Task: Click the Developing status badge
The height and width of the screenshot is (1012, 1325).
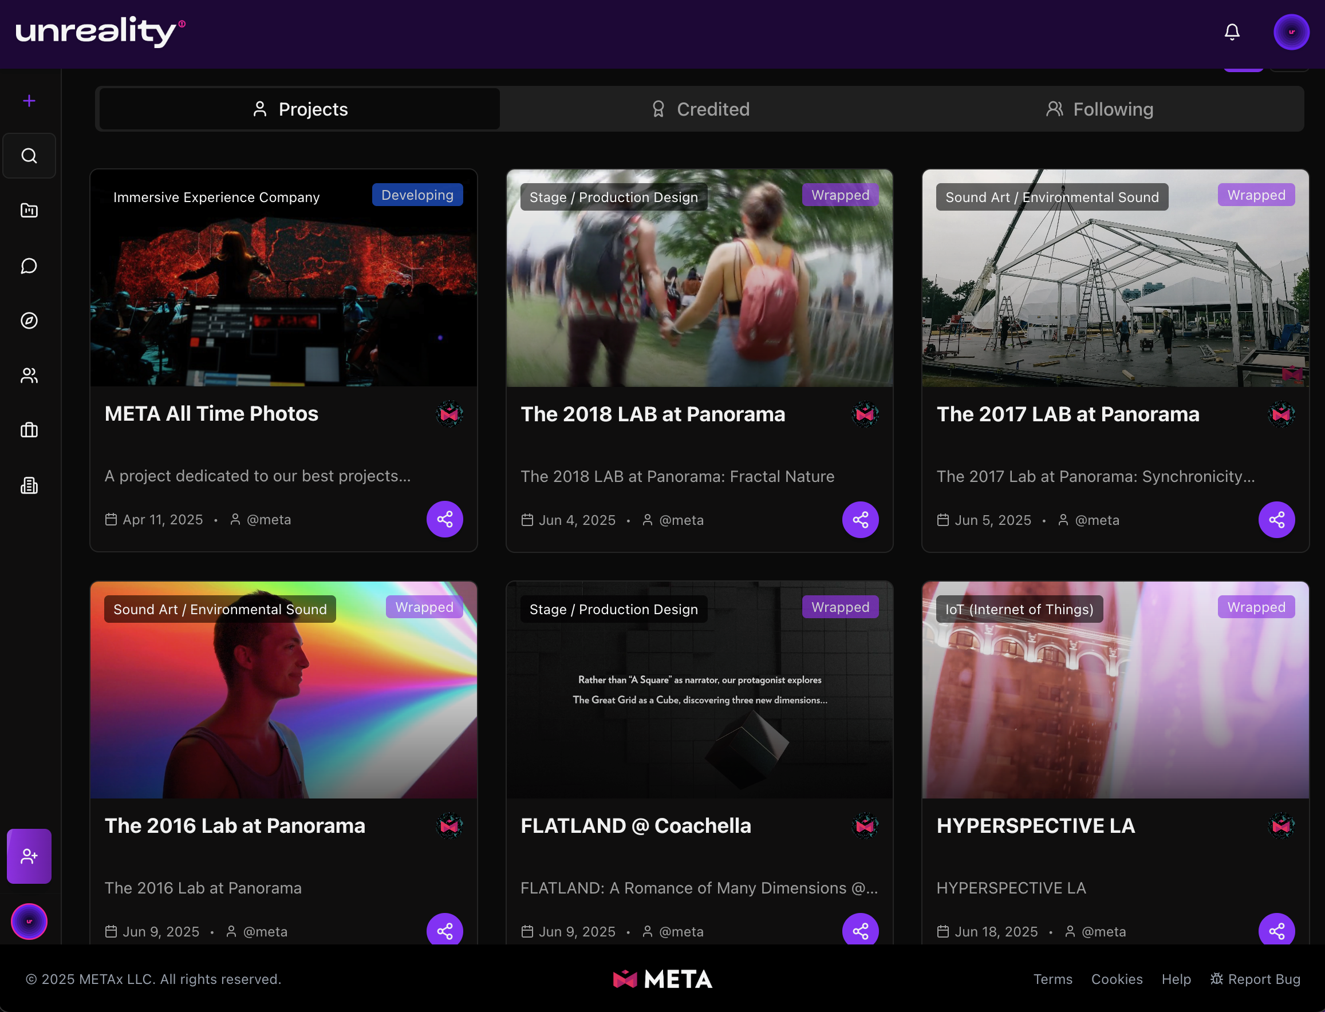Action: (417, 195)
